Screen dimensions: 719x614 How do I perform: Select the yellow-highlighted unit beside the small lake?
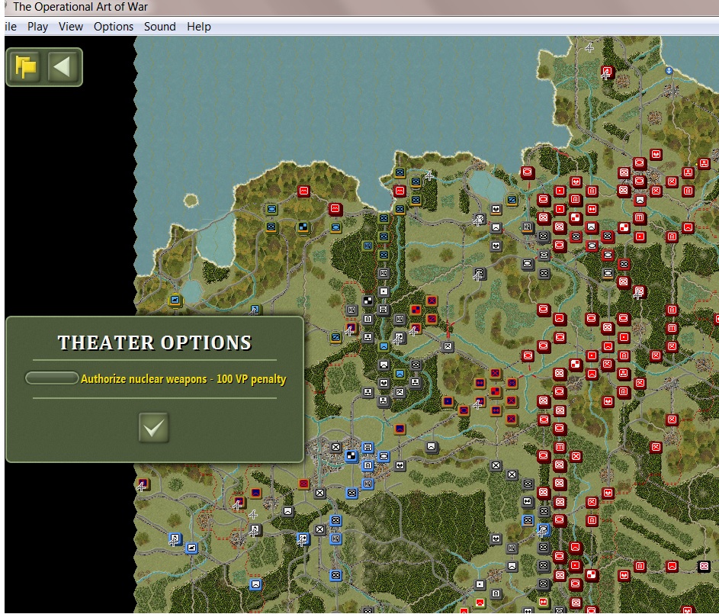tap(175, 301)
